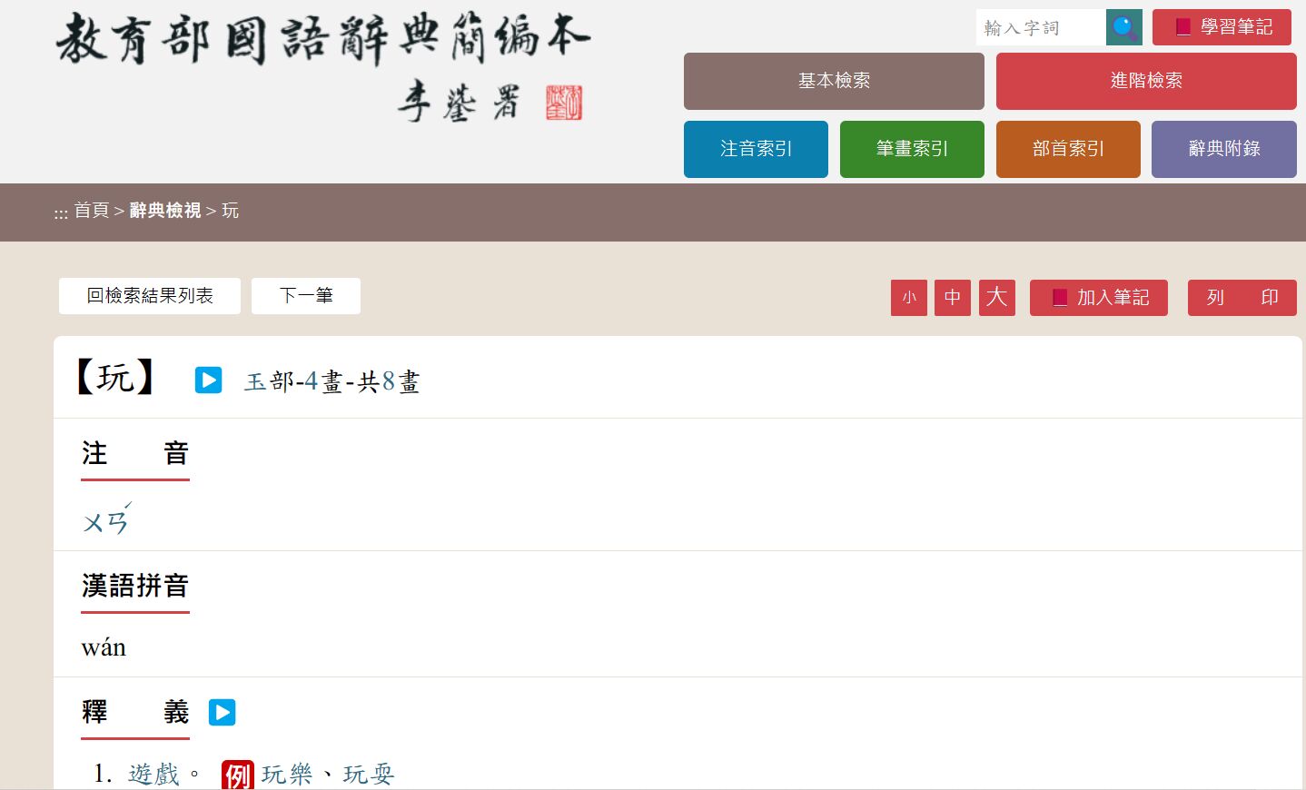
Task: Open the 部首索引 radical index
Action: click(x=1068, y=149)
